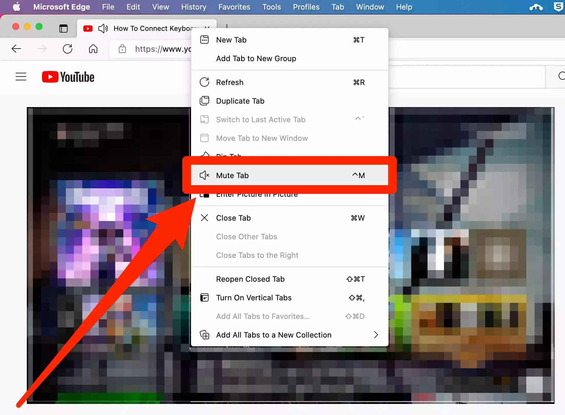Select Switch to Last Active Tab
The width and height of the screenshot is (565, 415).
pos(289,120)
